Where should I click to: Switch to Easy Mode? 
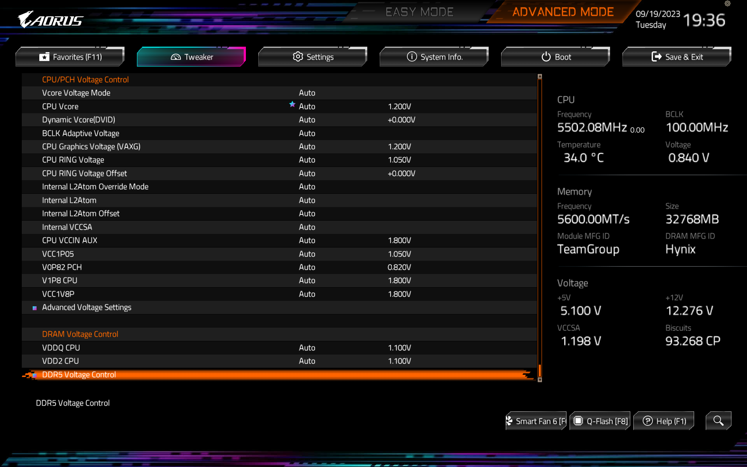419,12
